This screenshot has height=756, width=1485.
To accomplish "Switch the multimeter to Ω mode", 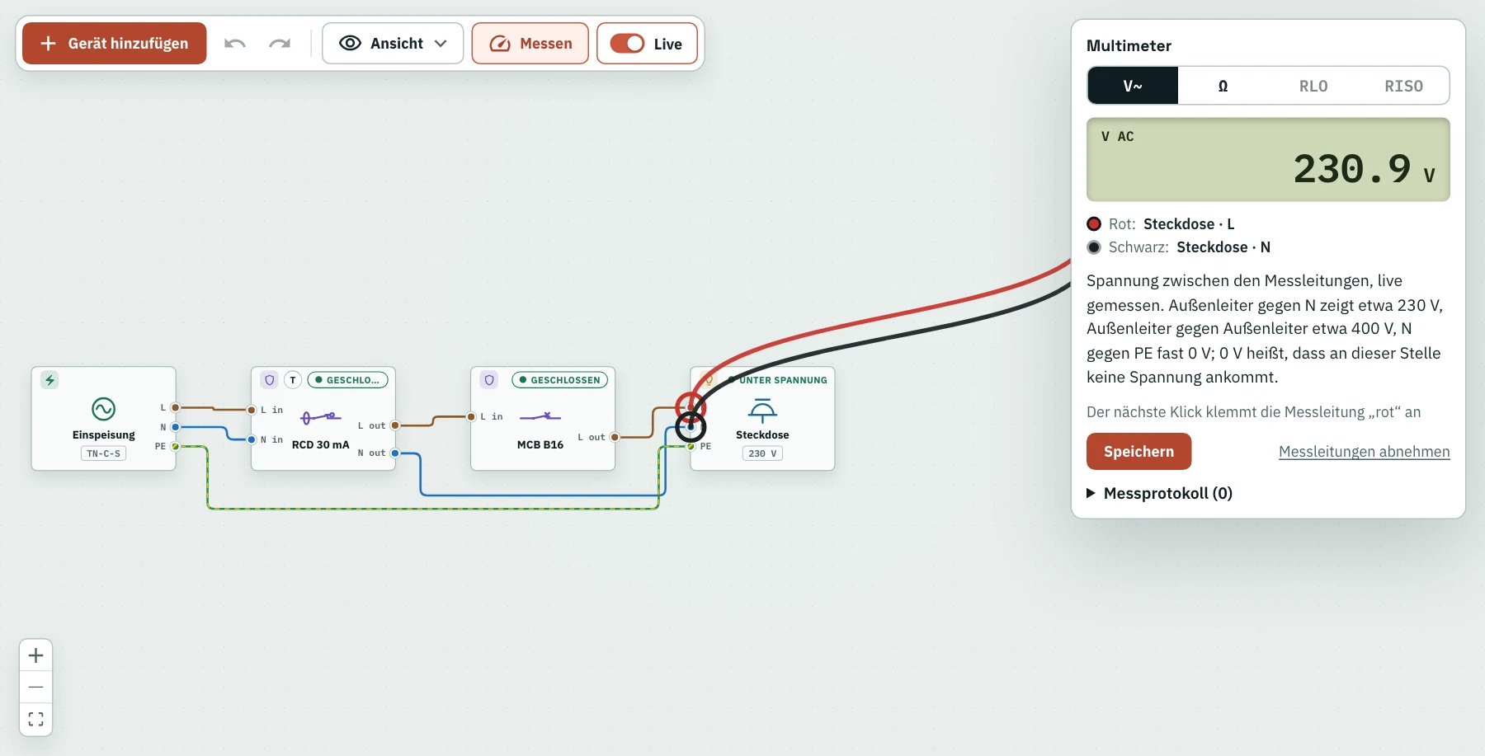I will click(1223, 86).
